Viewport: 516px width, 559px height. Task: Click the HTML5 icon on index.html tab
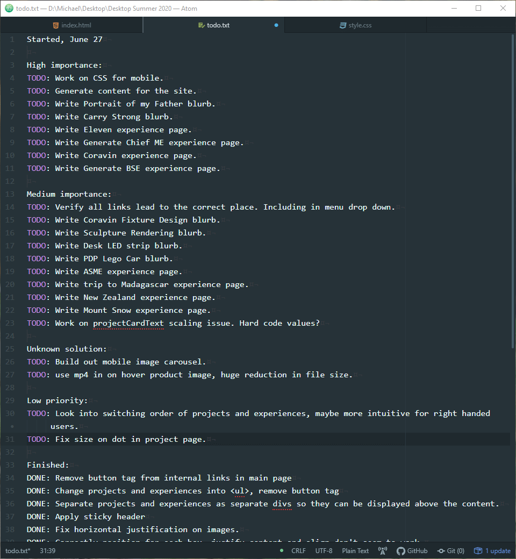(55, 25)
